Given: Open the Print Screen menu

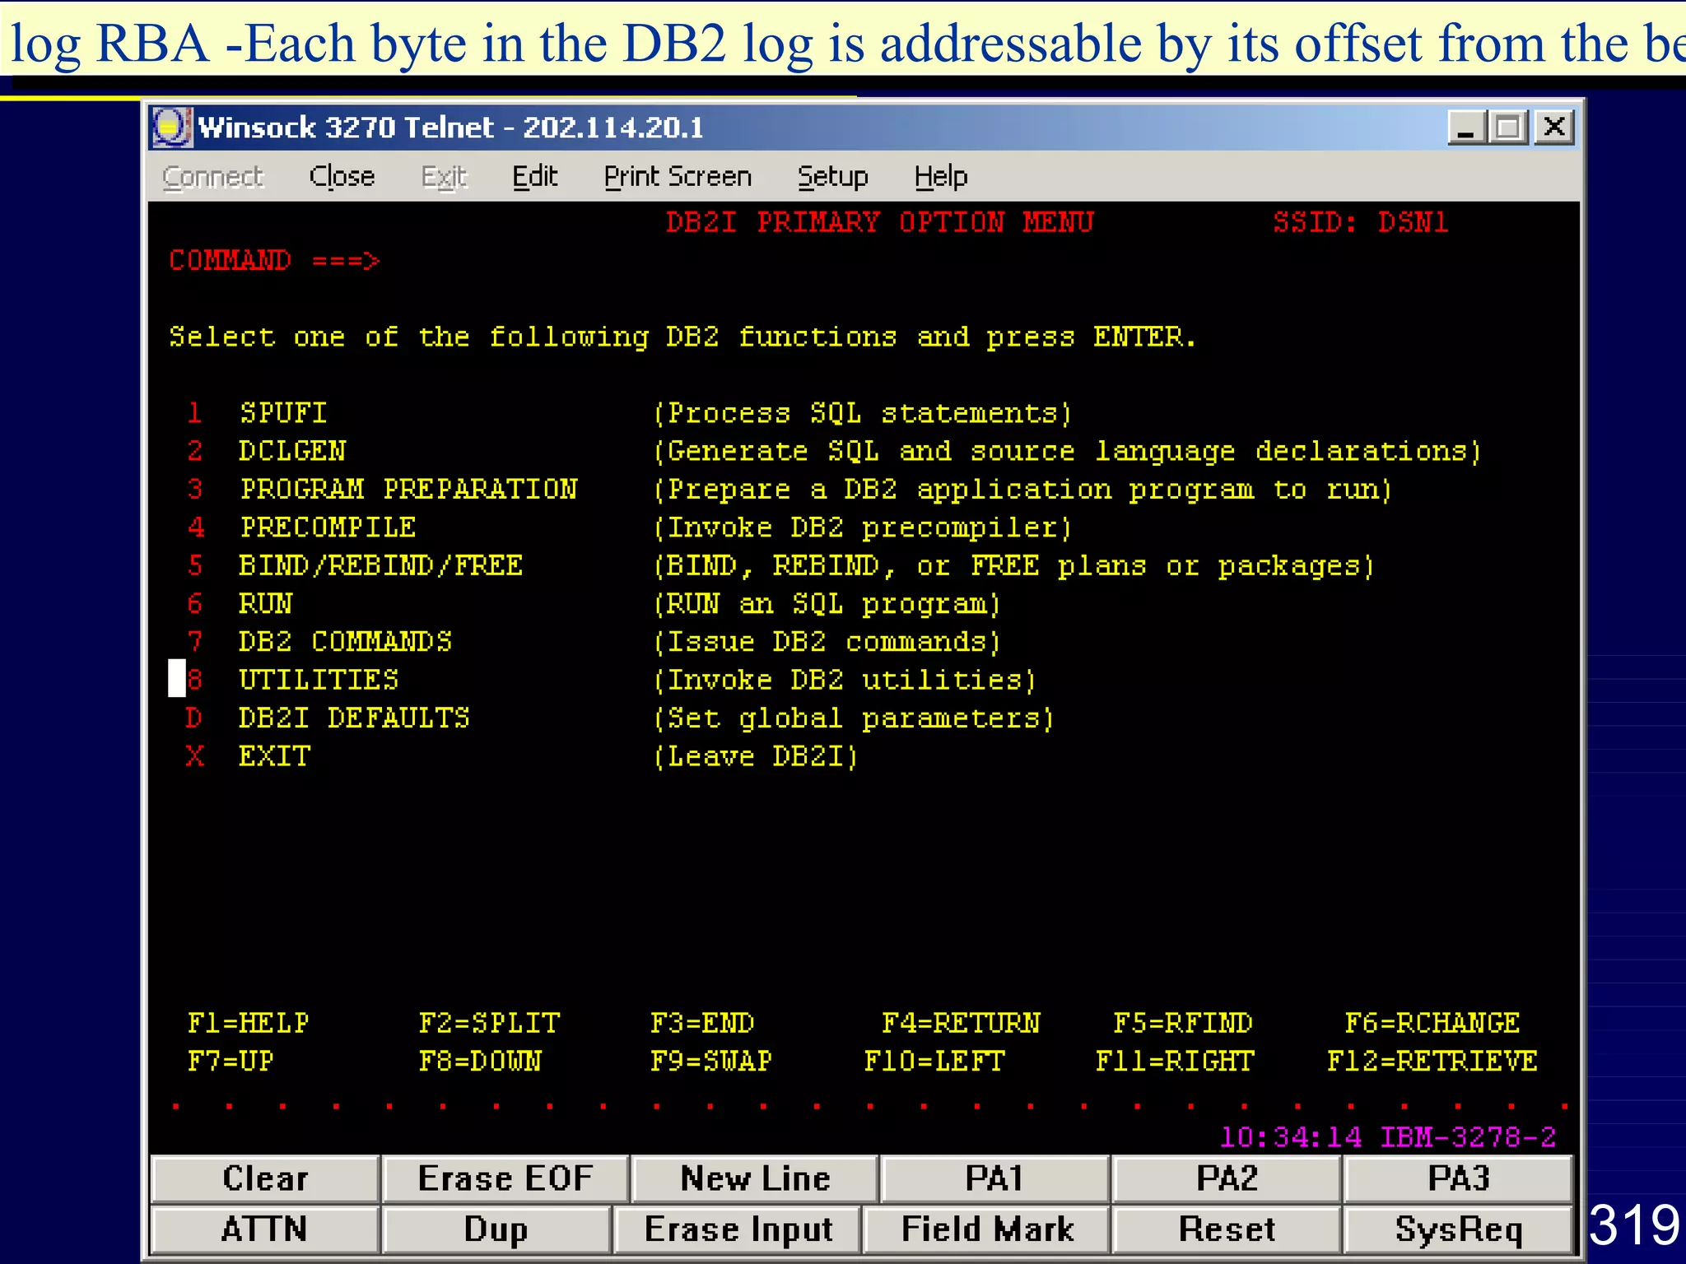Looking at the screenshot, I should pos(678,176).
